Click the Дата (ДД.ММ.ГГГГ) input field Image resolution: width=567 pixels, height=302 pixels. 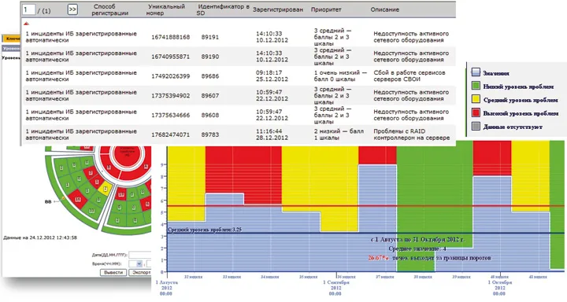coord(140,255)
